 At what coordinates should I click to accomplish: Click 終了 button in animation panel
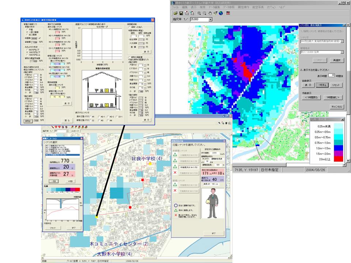click(x=74, y=228)
